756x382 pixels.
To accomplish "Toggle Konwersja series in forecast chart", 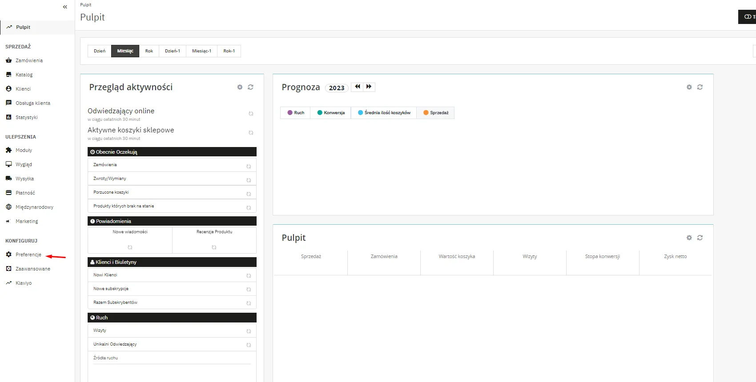I will (331, 113).
